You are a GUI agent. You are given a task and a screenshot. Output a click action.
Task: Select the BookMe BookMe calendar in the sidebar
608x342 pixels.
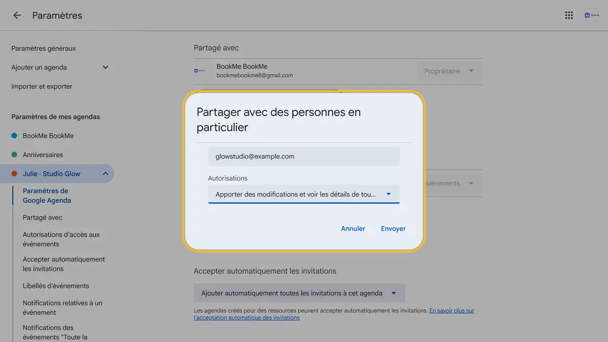tap(48, 136)
